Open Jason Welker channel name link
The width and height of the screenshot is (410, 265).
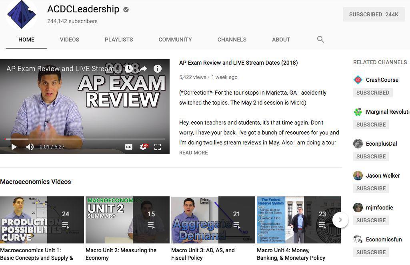tap(383, 176)
